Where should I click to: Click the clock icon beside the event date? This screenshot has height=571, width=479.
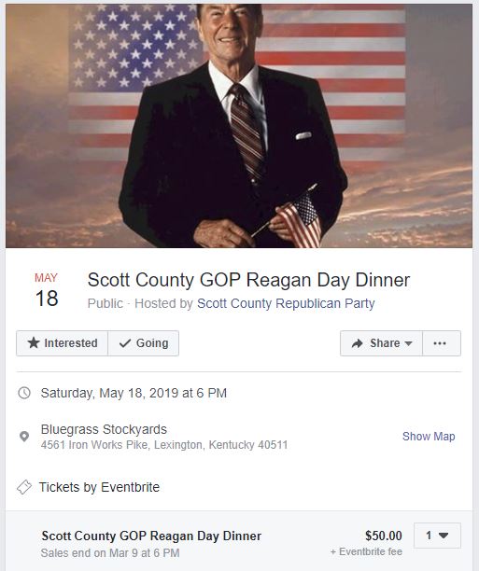(24, 393)
